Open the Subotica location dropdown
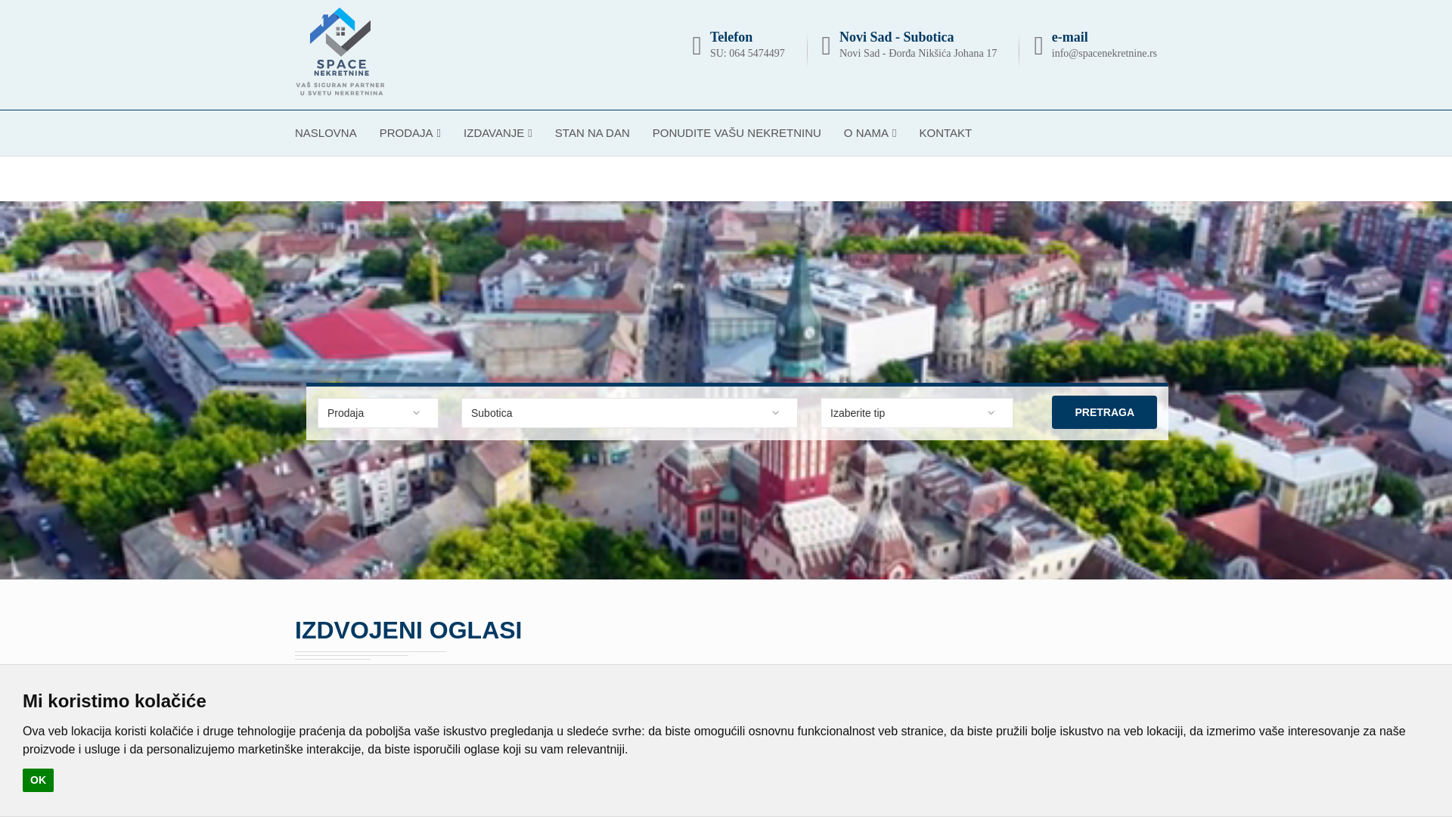Screen dimensions: 1452x817 coord(629,413)
